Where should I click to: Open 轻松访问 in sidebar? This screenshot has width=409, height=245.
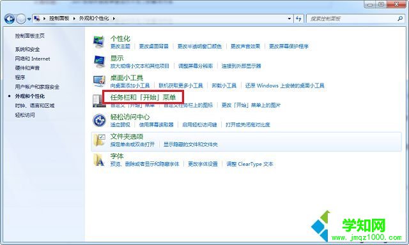[x=25, y=115]
